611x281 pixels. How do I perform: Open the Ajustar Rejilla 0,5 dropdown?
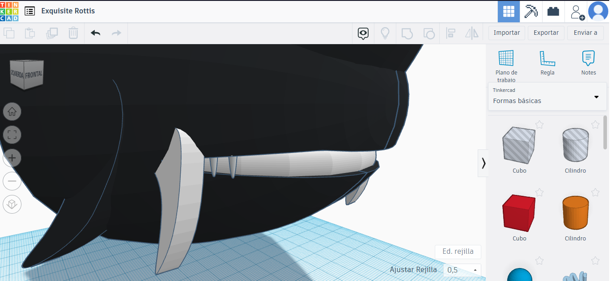pyautogui.click(x=462, y=270)
